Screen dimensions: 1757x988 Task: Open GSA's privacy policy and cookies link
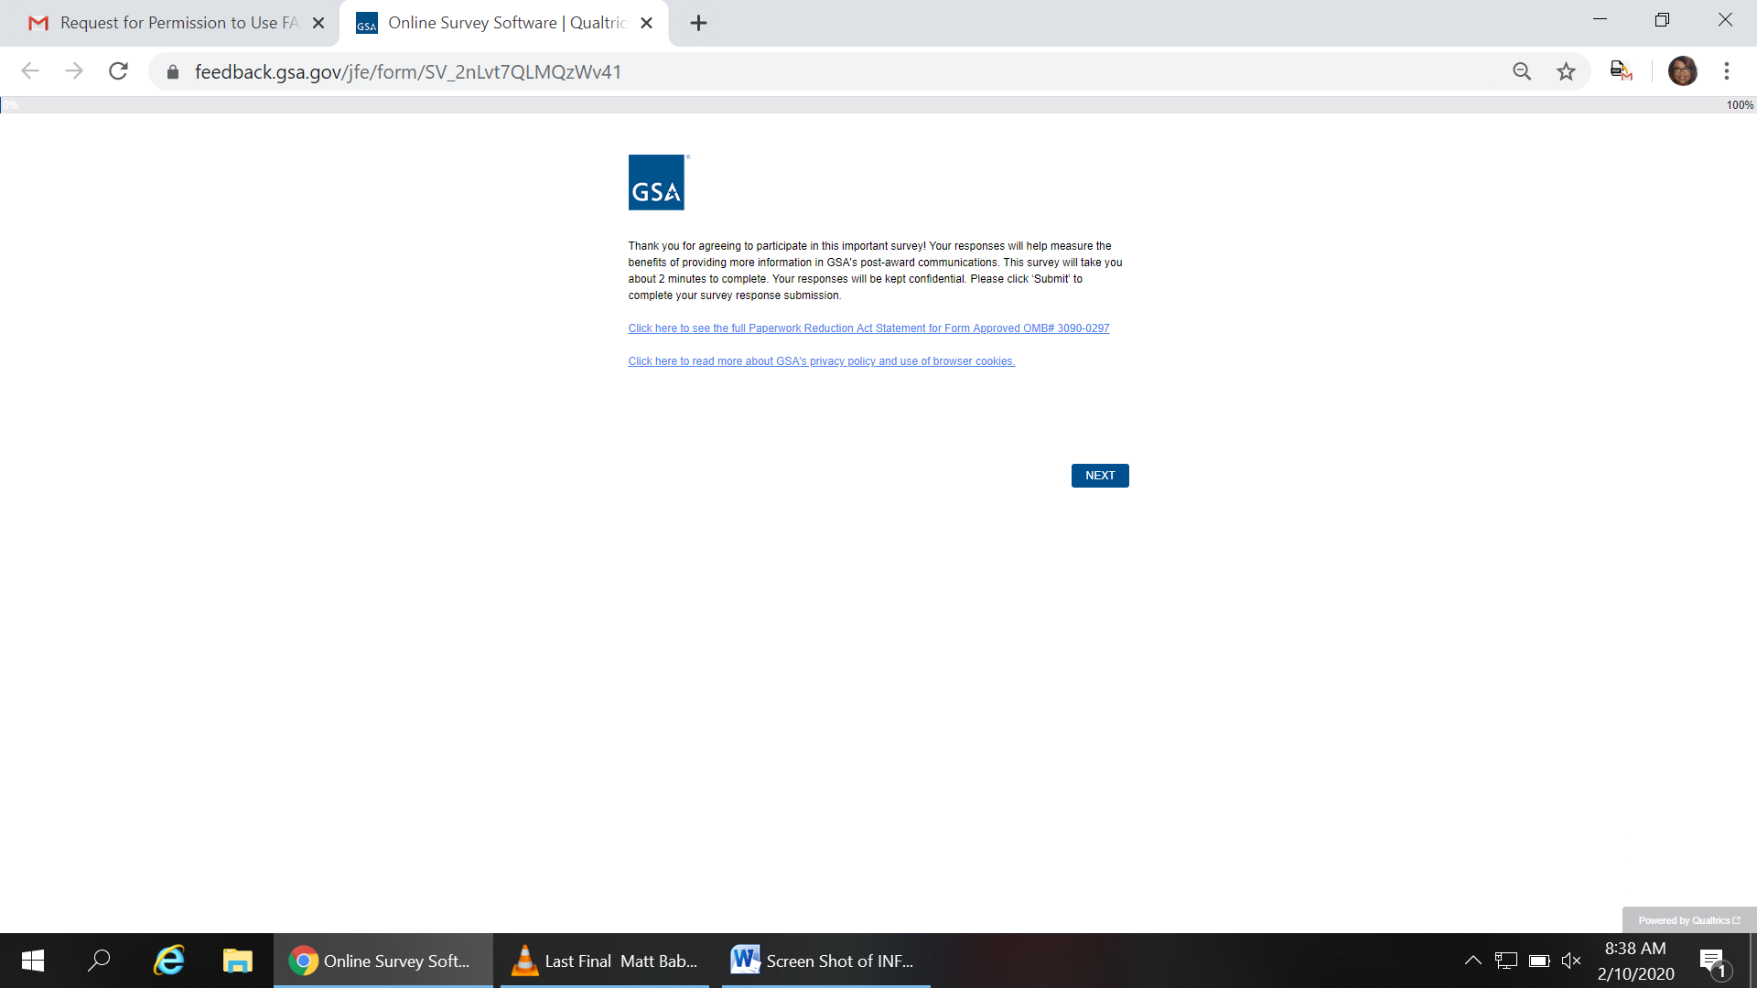pyautogui.click(x=821, y=361)
